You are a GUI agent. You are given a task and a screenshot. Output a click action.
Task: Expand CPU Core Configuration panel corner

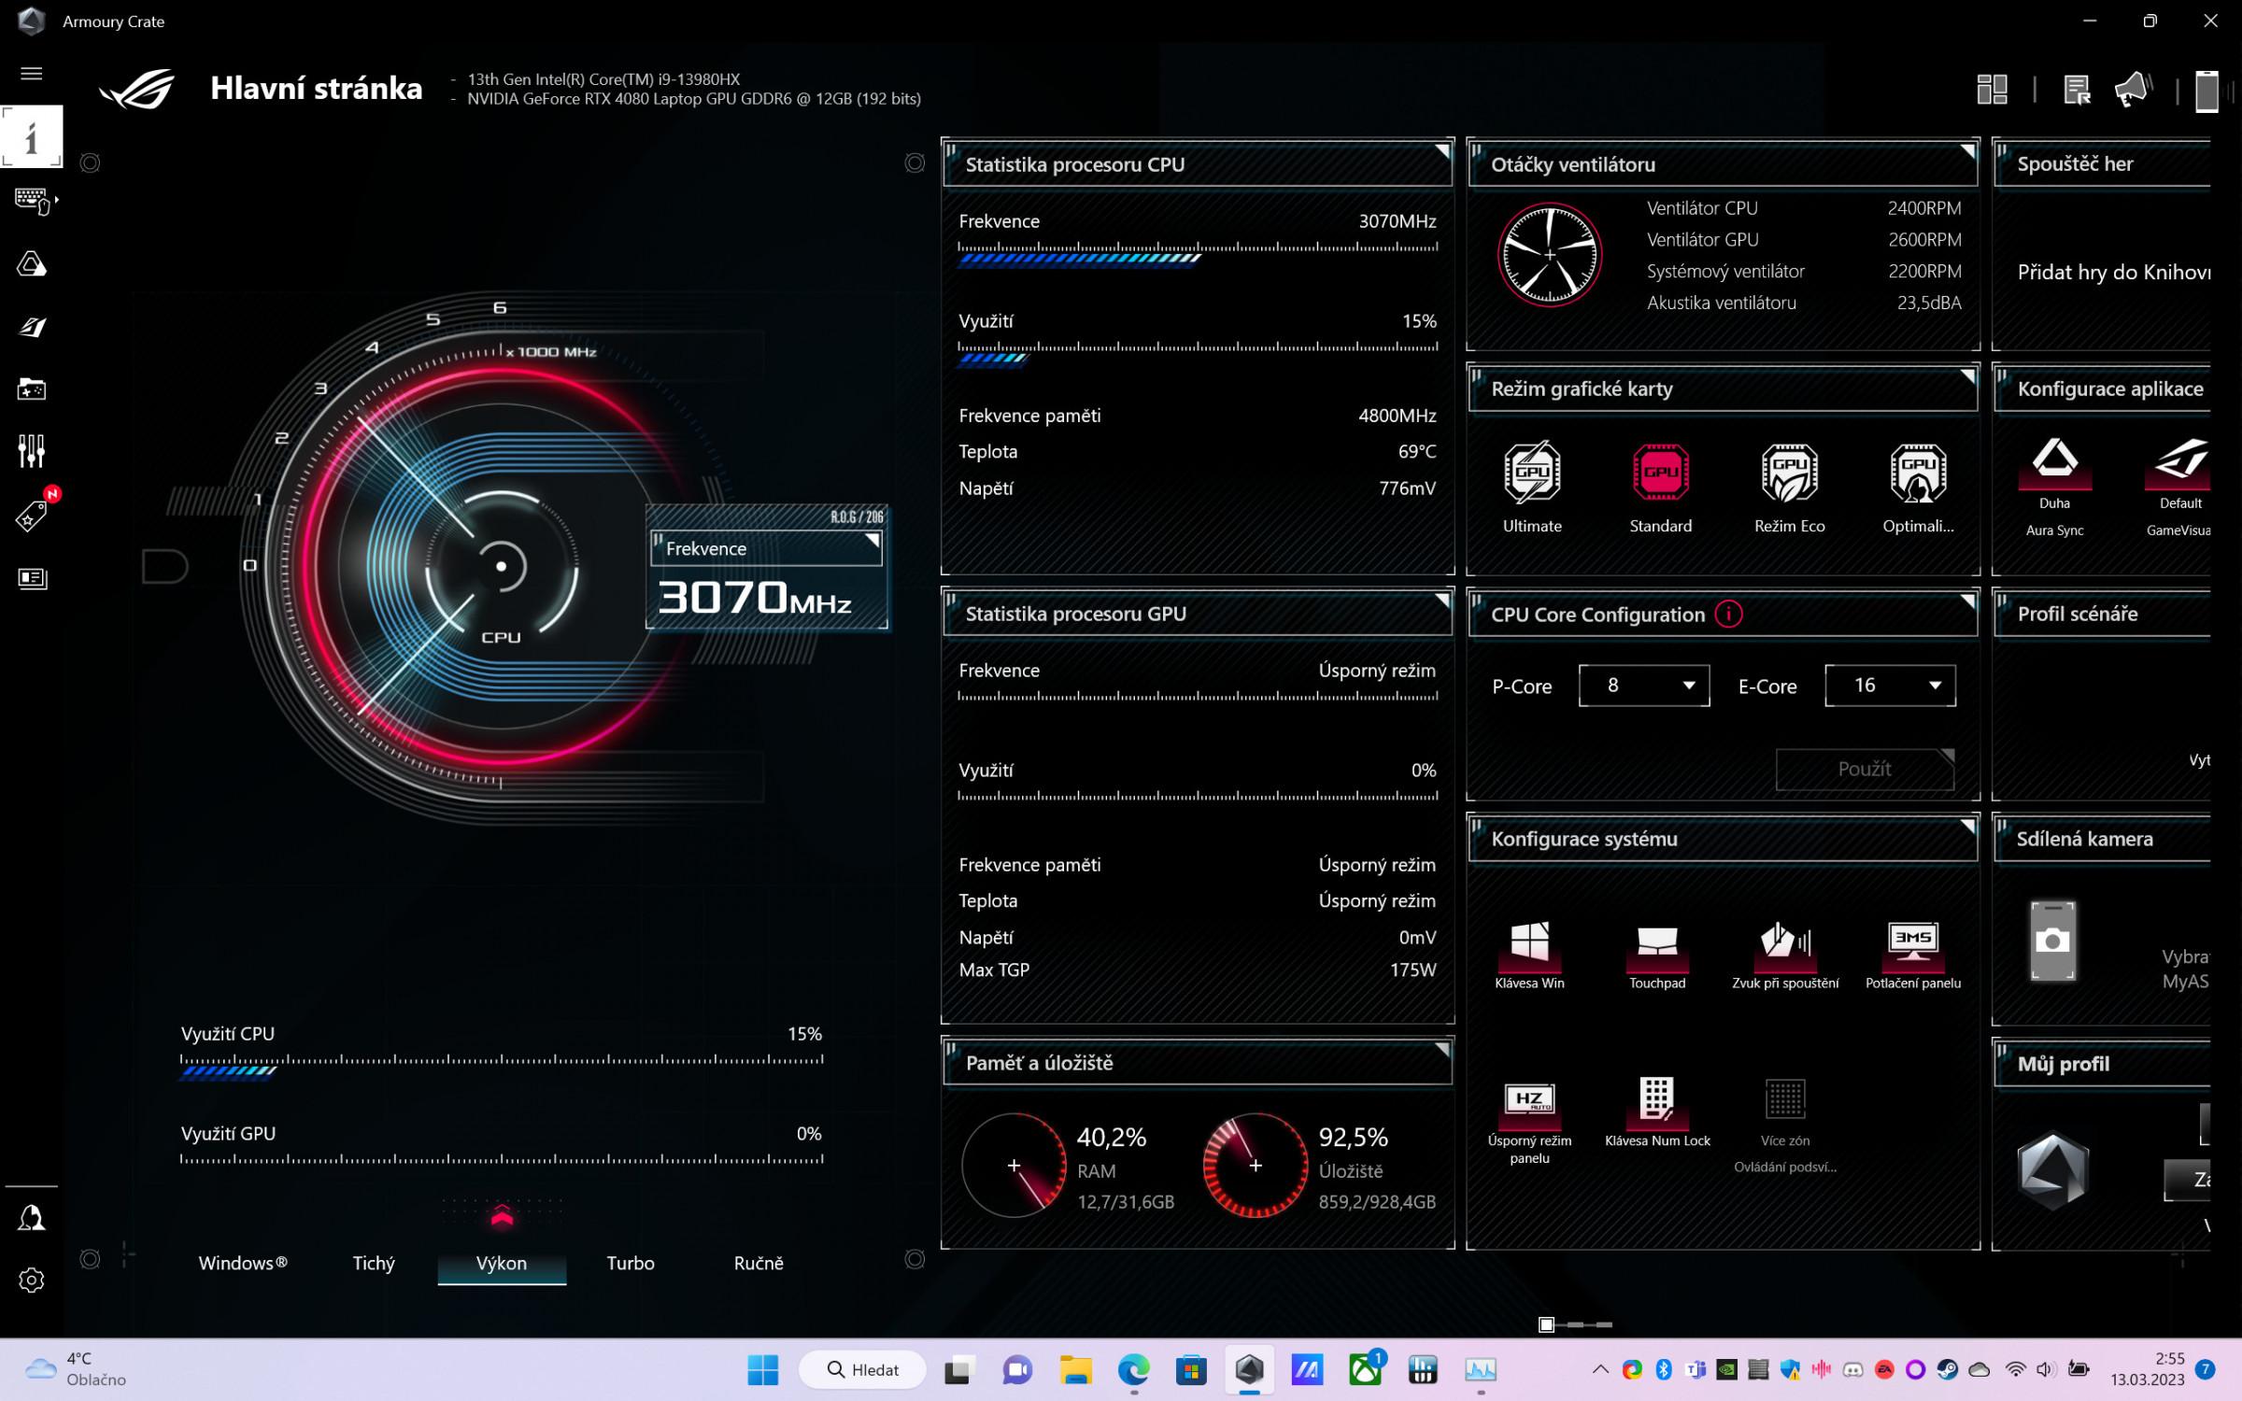1967,601
